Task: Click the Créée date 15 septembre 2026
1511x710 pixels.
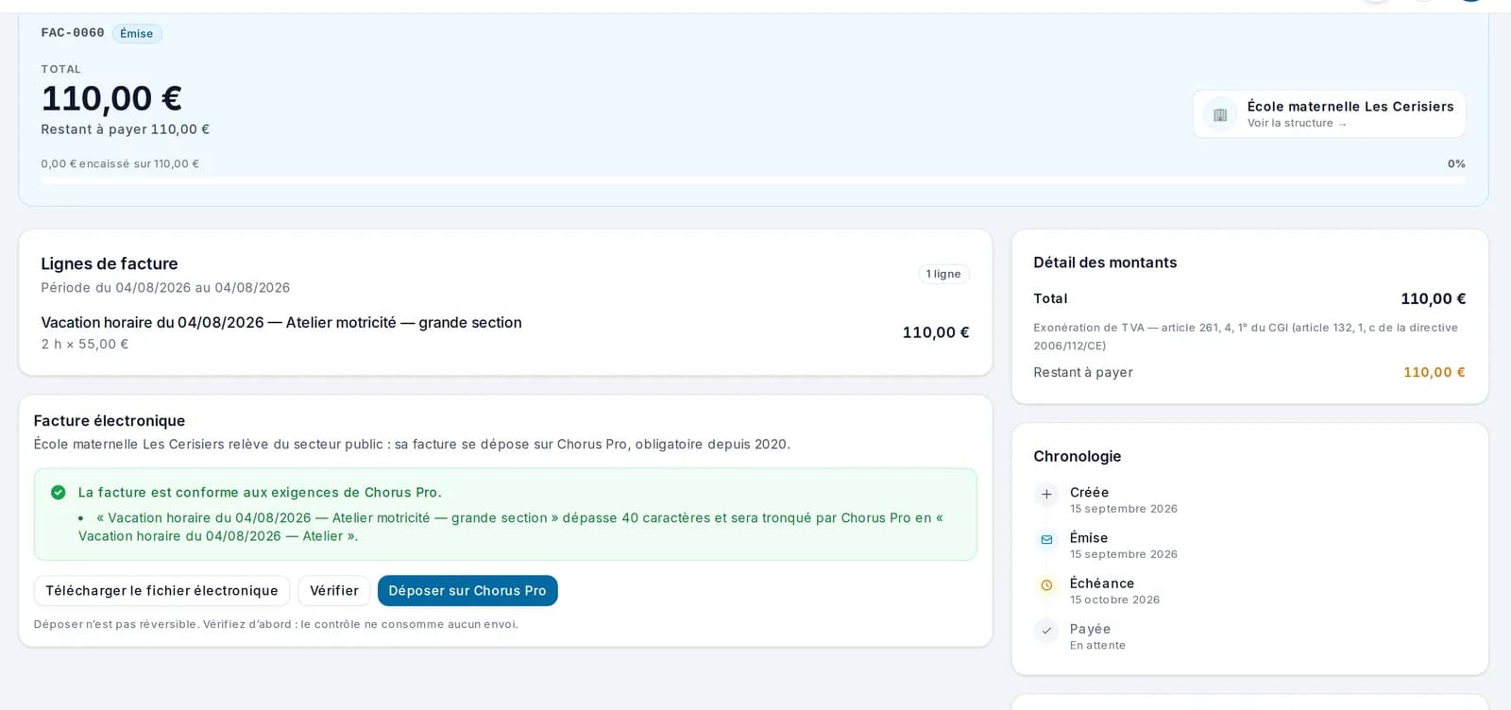Action: pos(1124,509)
